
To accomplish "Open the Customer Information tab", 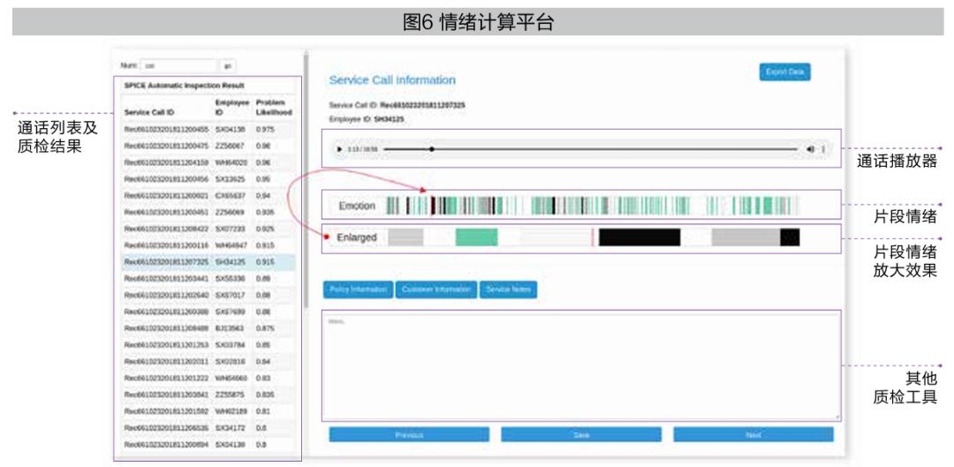I will (436, 290).
